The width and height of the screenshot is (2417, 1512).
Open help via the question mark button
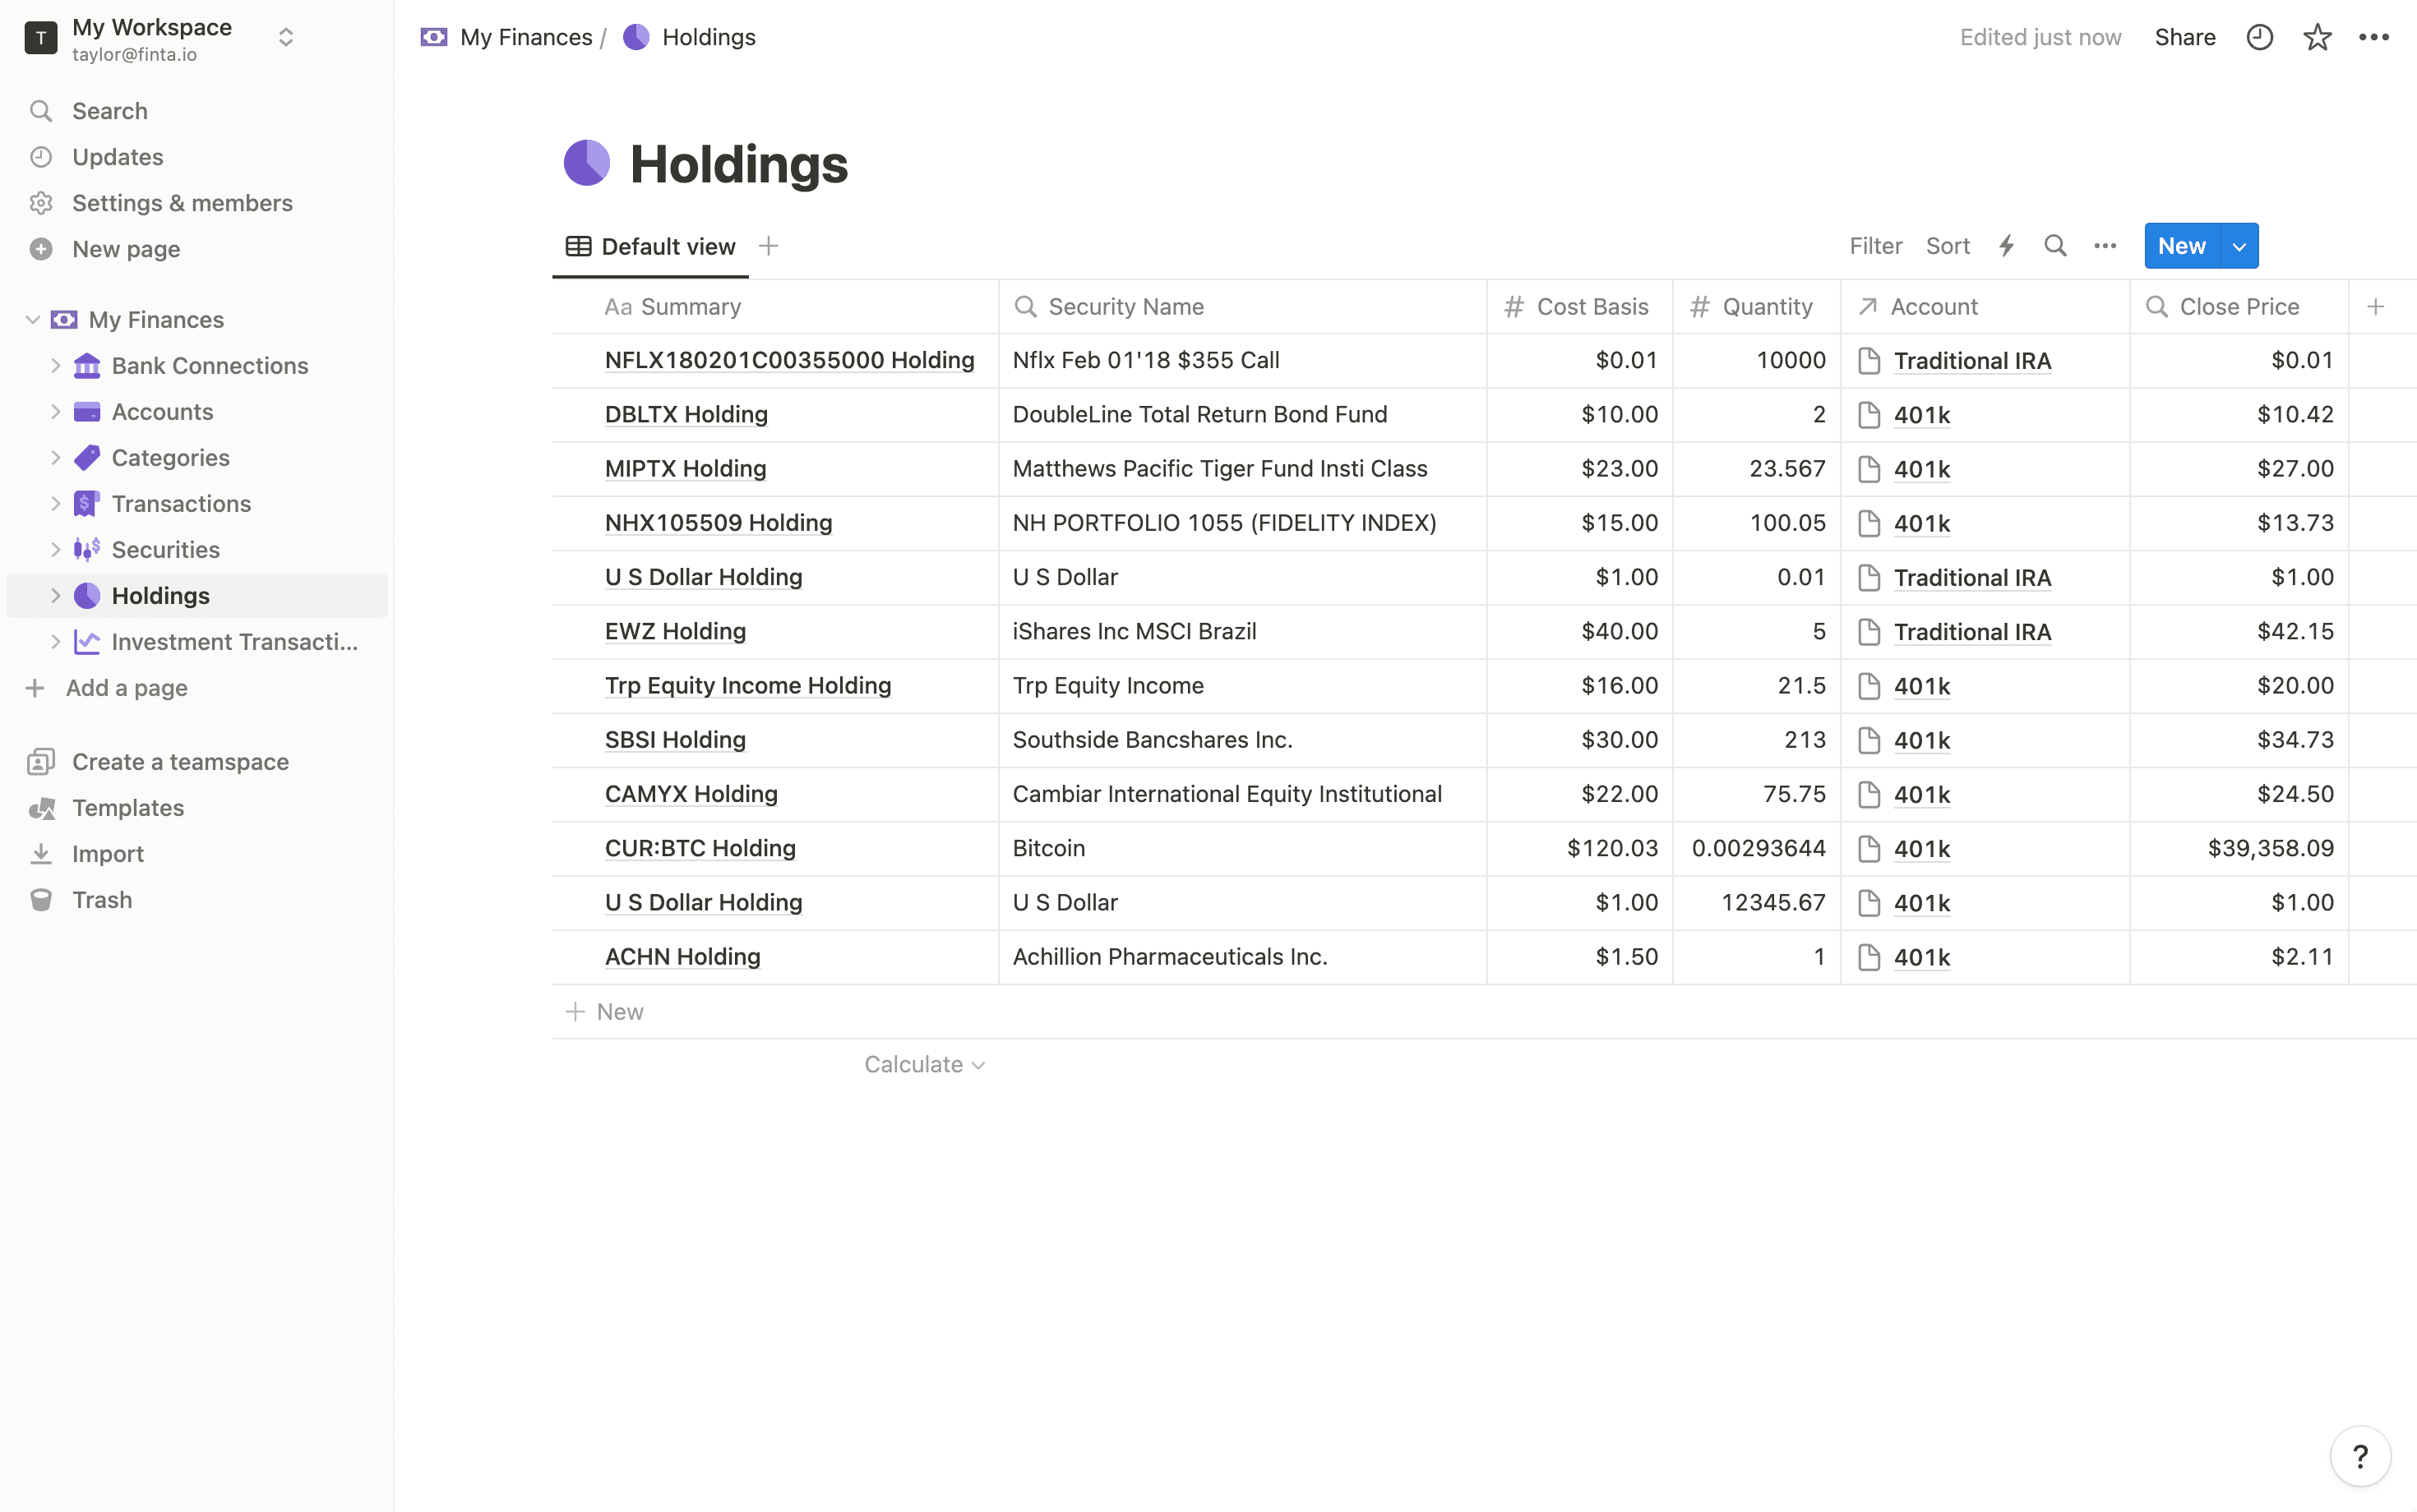coord(2360,1456)
